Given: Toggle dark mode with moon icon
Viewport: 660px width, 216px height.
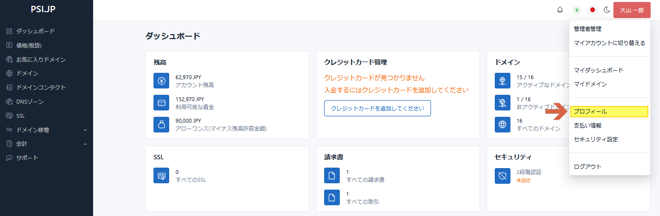Looking at the screenshot, I should 607,10.
